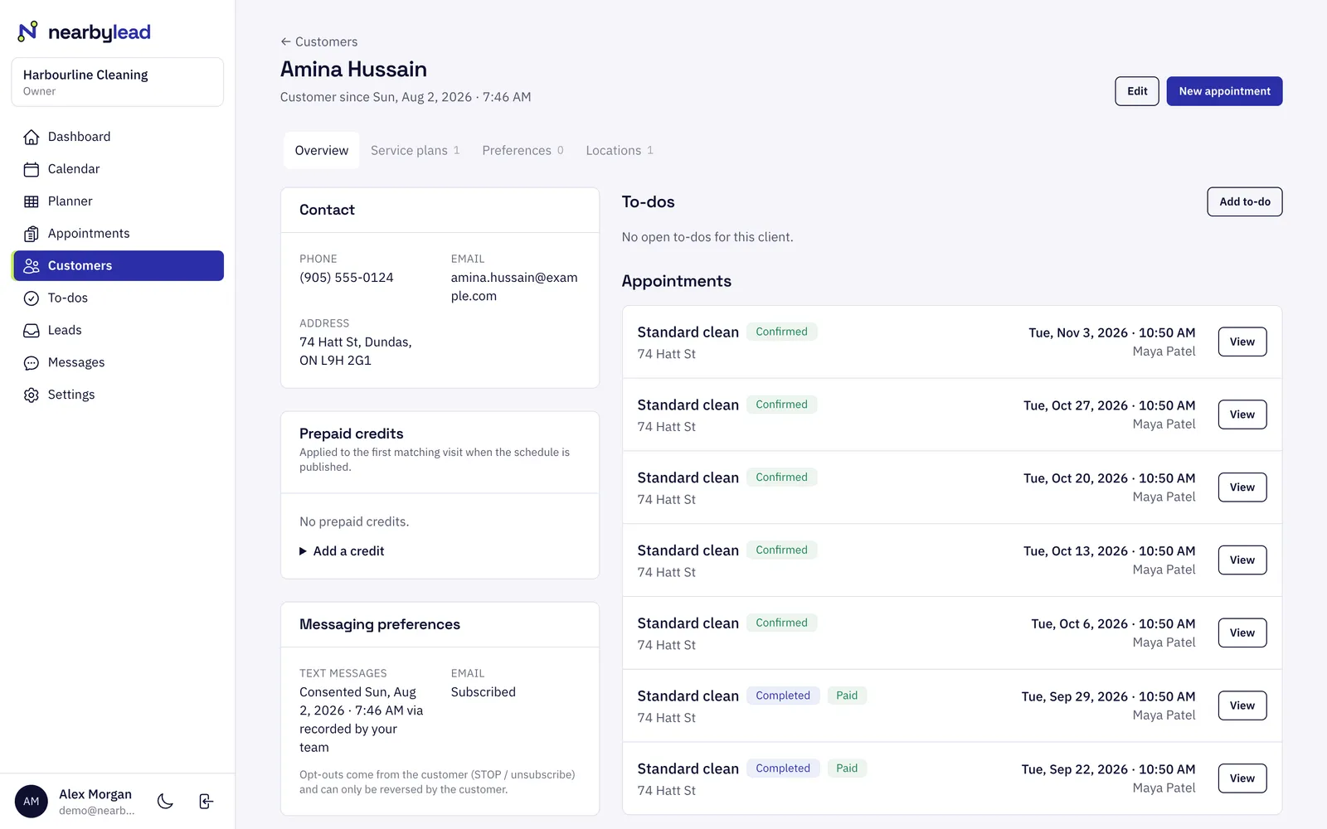The width and height of the screenshot is (1327, 829).
Task: Click the nearbylead logo icon
Action: pos(27,32)
